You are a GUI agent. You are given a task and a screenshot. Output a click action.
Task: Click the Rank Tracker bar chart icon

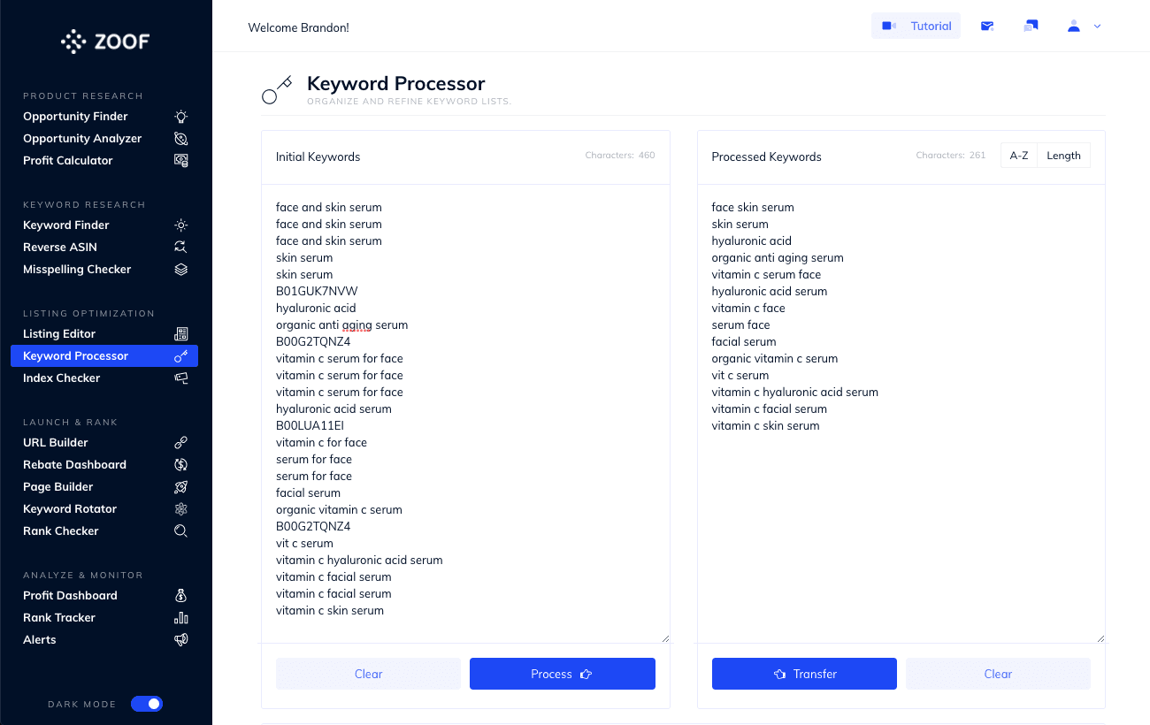180,618
